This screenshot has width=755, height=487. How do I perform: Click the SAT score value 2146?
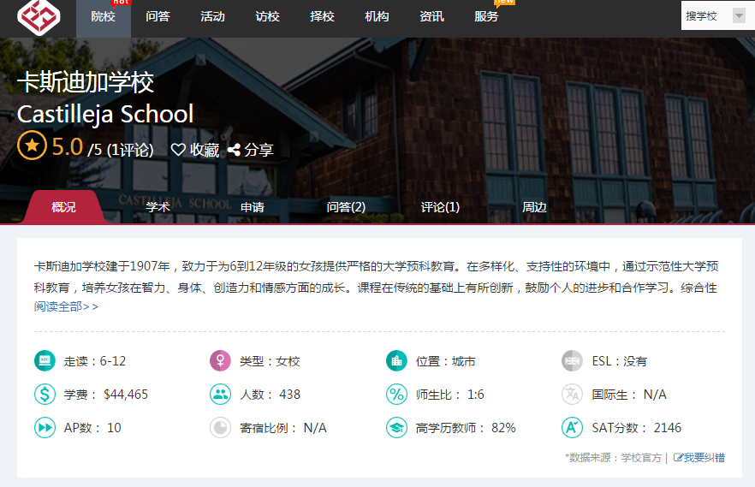pyautogui.click(x=668, y=428)
